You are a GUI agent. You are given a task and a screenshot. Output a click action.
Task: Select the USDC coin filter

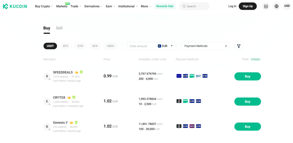click(110, 46)
